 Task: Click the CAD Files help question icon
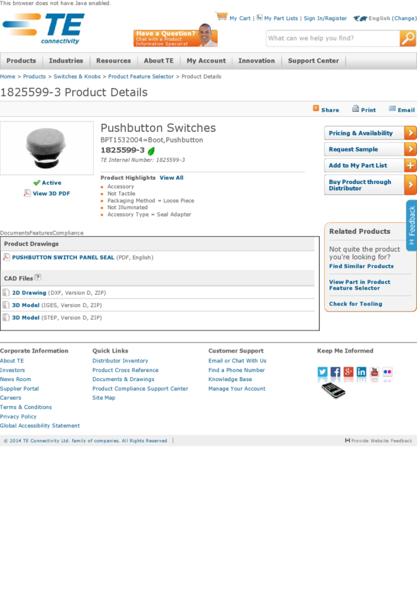coord(37,278)
